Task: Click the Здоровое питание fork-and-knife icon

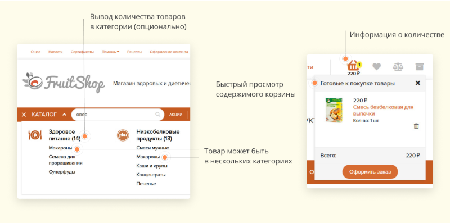Action: [x=35, y=135]
